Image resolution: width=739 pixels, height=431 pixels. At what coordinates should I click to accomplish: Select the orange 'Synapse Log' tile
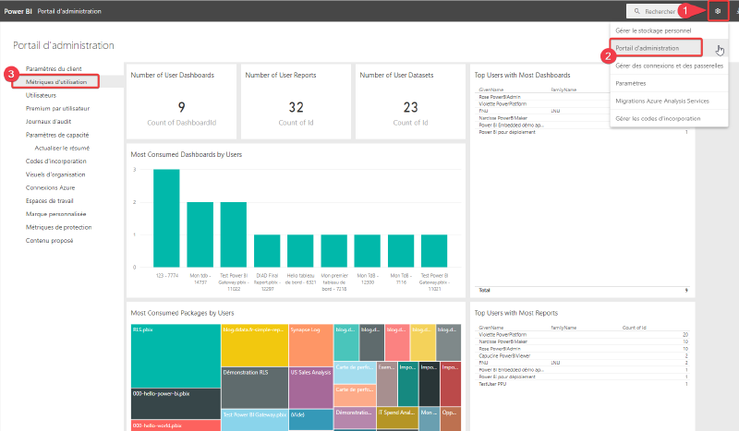(x=310, y=345)
